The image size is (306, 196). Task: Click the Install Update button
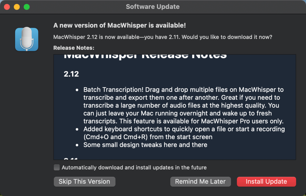[x=266, y=182]
